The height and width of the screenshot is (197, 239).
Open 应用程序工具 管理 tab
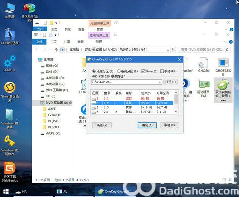(x=99, y=42)
